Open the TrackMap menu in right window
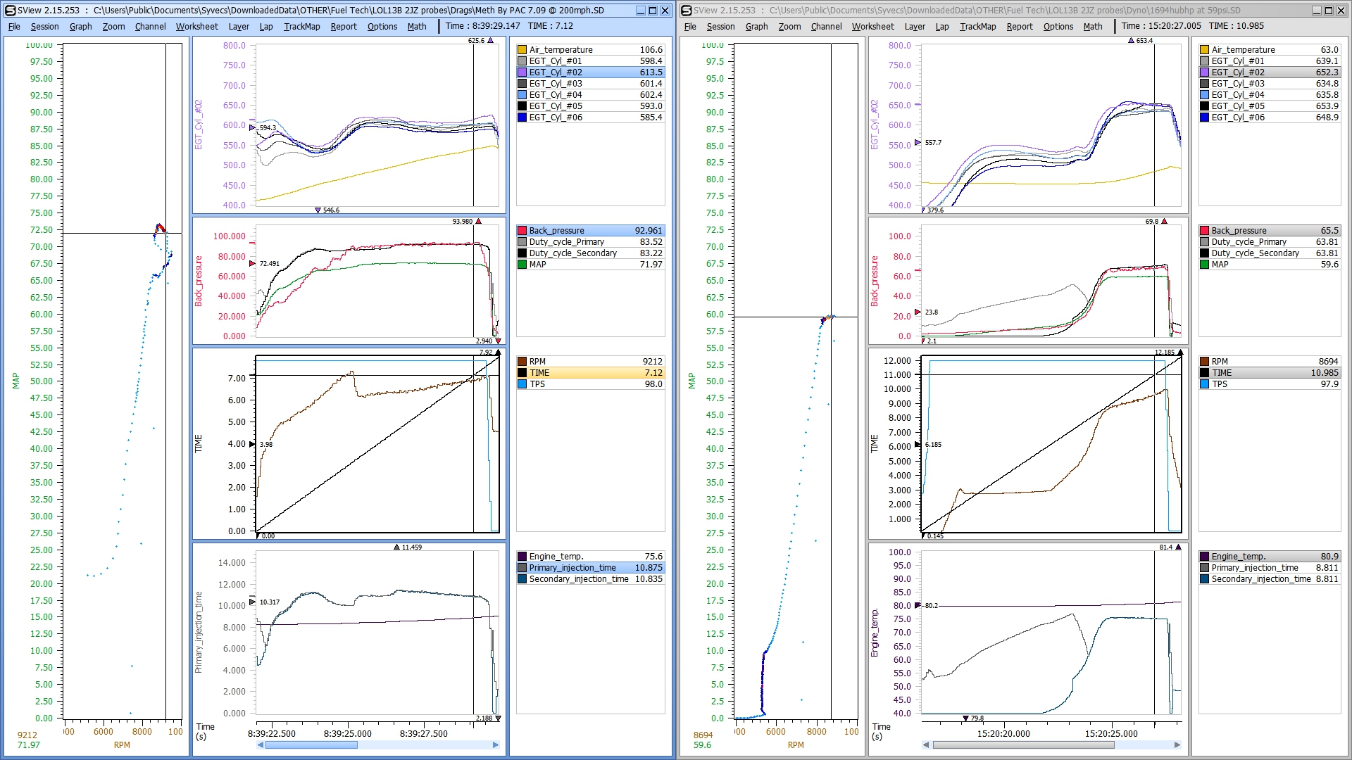 (x=977, y=27)
